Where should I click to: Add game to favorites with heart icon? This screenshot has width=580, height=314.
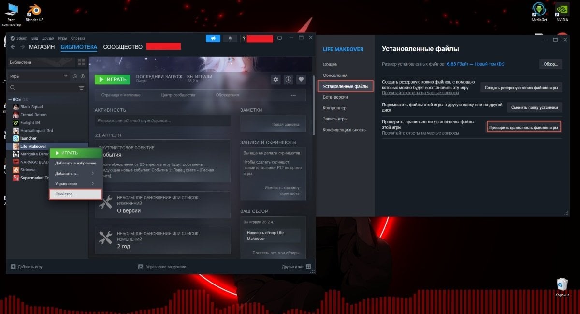coord(301,79)
